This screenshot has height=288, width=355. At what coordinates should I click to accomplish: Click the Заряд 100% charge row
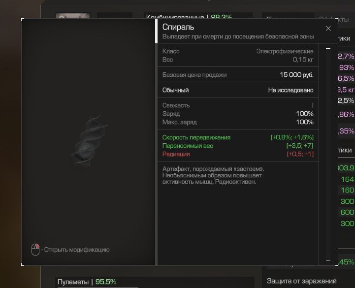pyautogui.click(x=238, y=114)
